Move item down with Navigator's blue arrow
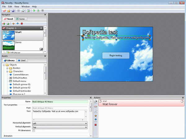The width and height of the screenshot is (186, 139). [x=18, y=24]
